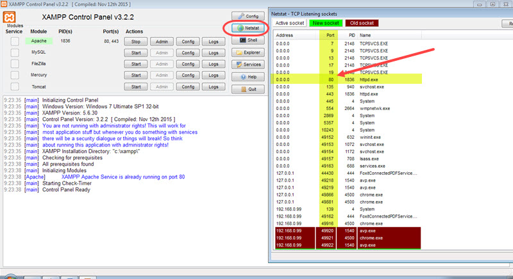Viewport: 513px width, 279px height.
Task: Toggle the FileZilla service checkbox
Action: point(15,63)
